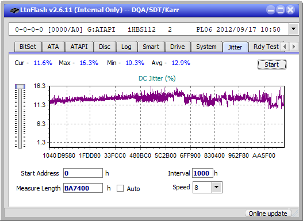The height and width of the screenshot is (221, 303).
Task: Go to the Disc tab
Action: click(x=105, y=47)
